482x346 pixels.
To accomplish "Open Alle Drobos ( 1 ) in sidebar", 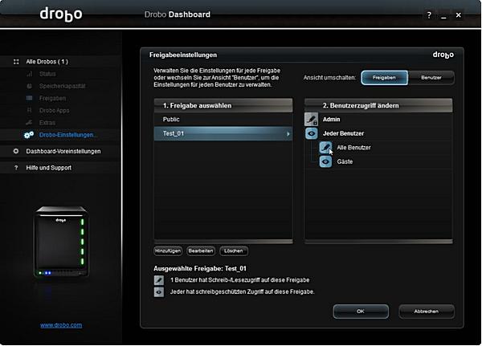I will coord(47,62).
